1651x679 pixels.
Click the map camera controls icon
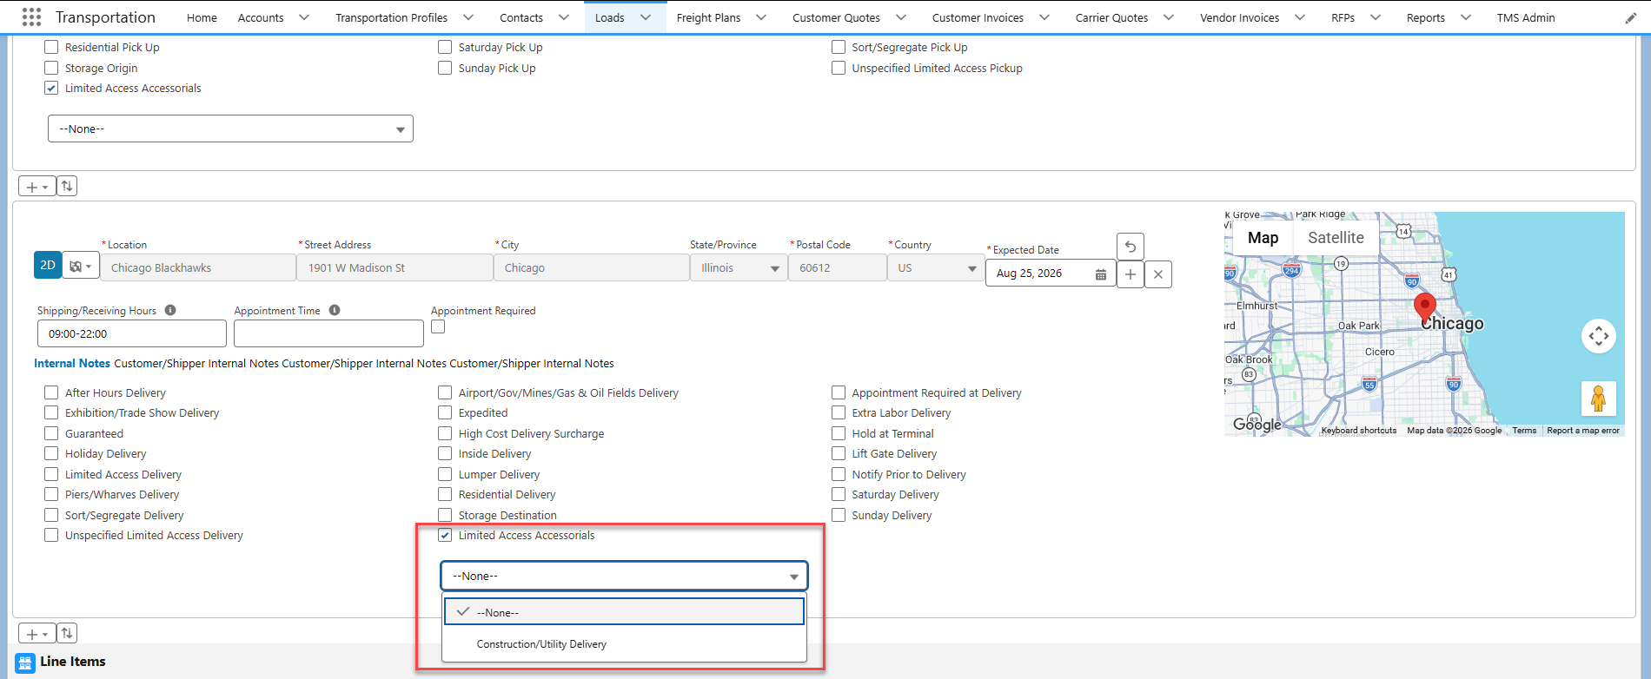point(1598,336)
